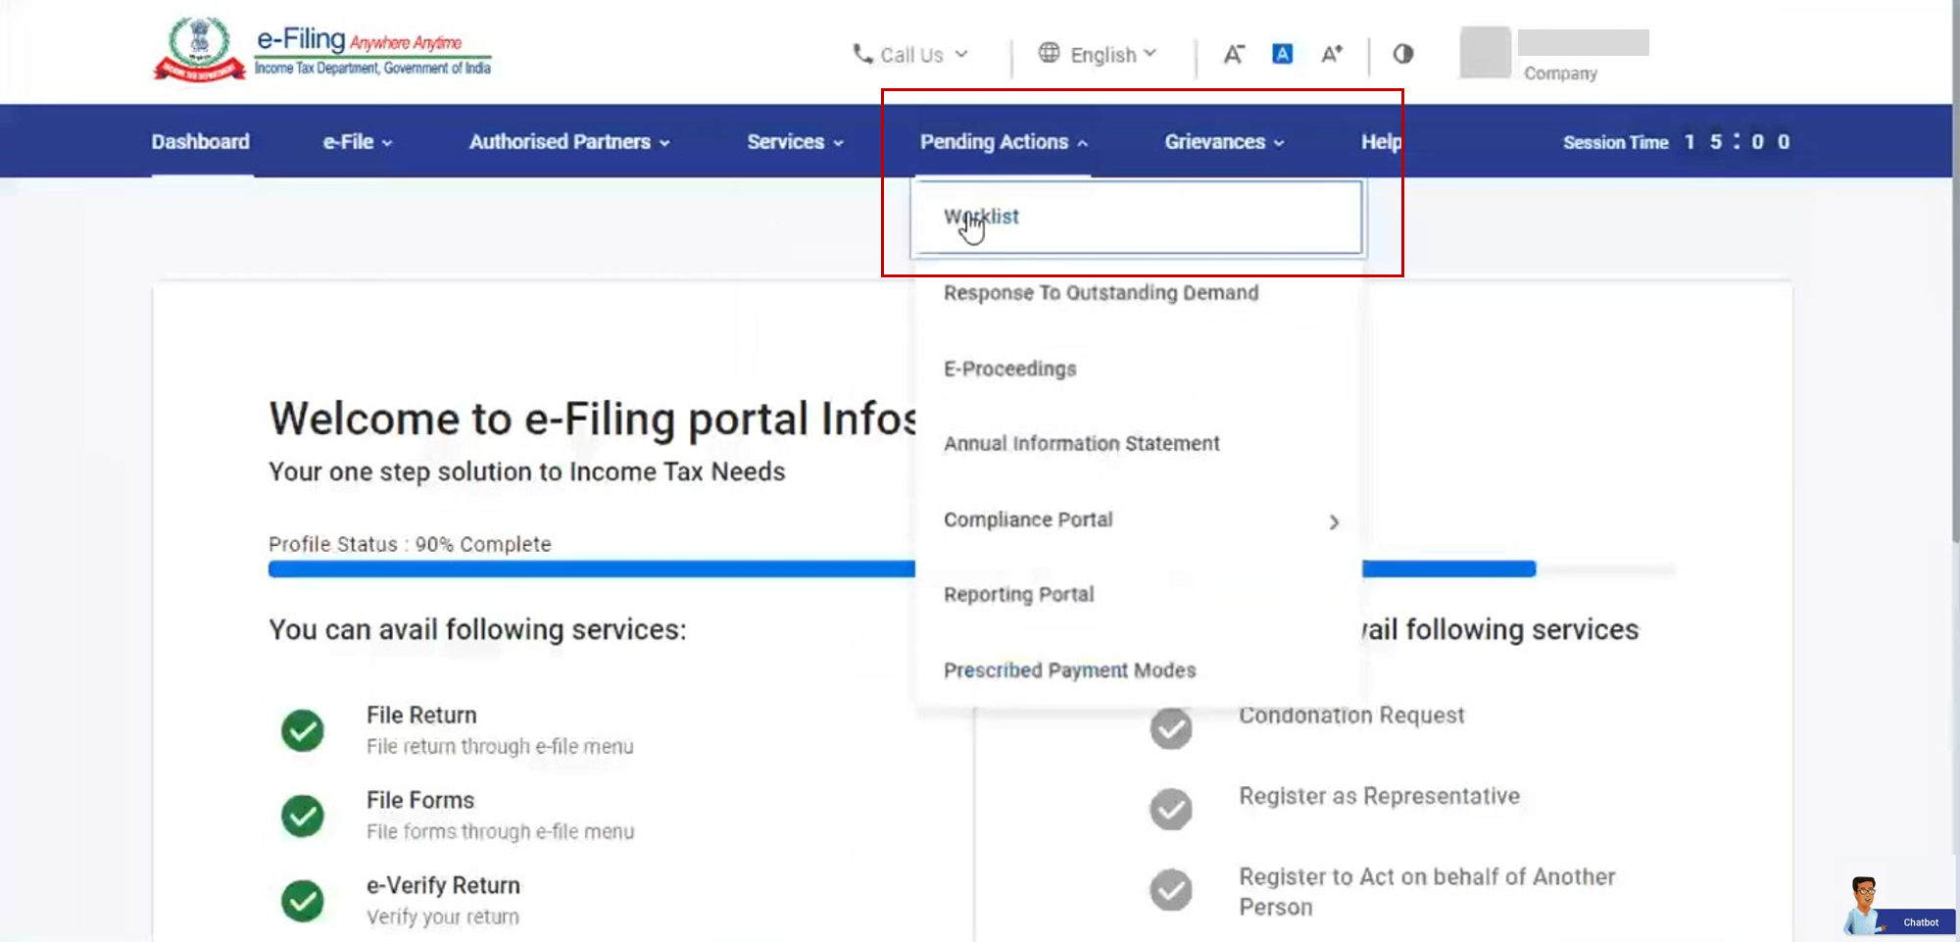Click the company profile avatar
This screenshot has height=942, width=1960.
1484,53
